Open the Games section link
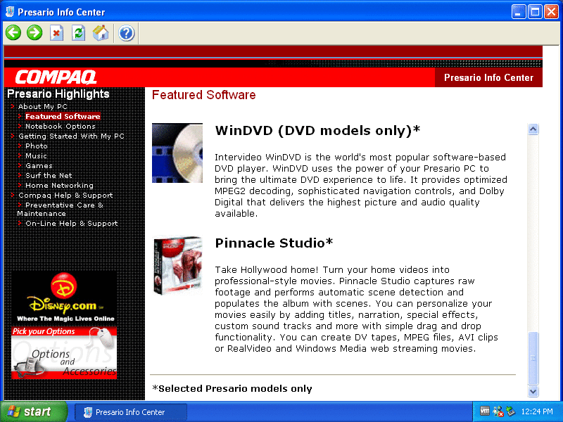The image size is (563, 422). coord(39,166)
